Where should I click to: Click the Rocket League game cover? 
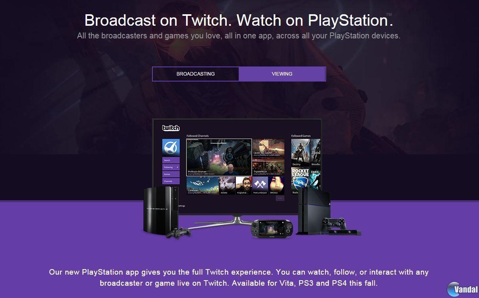point(300,181)
